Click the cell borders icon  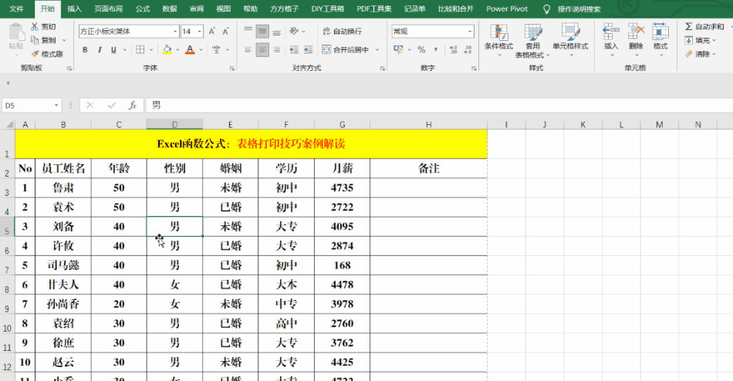tap(140, 49)
